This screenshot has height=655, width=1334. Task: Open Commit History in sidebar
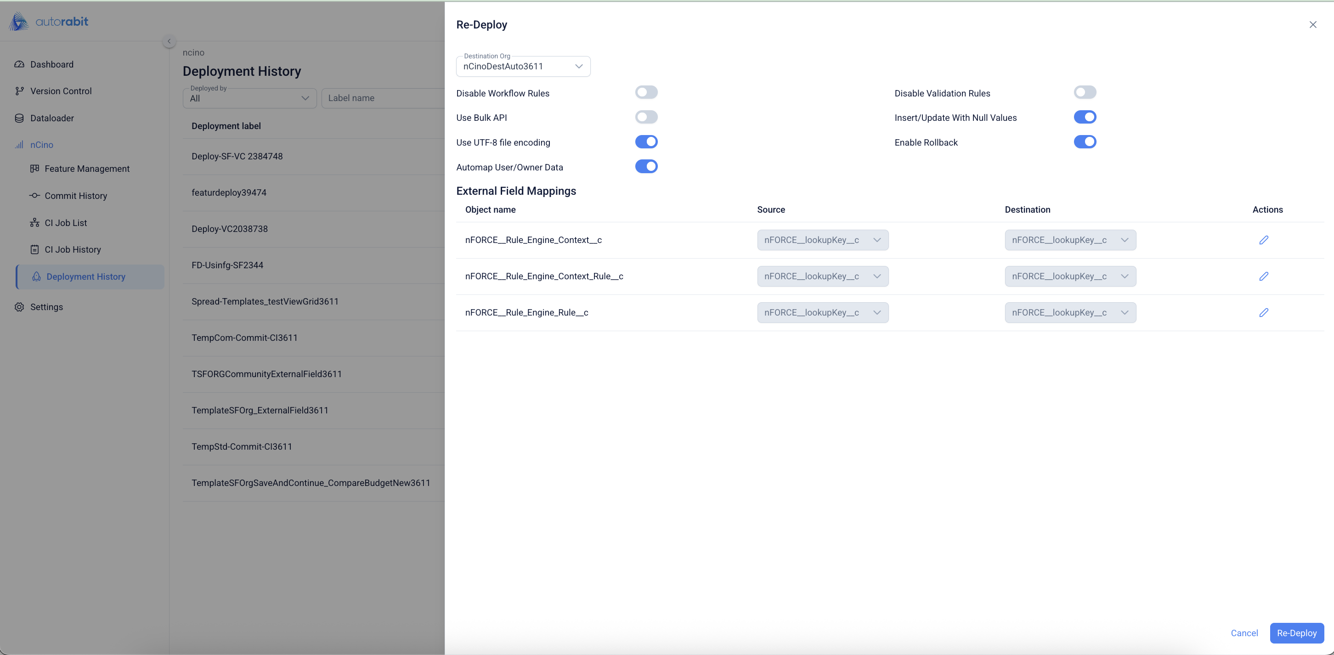click(76, 196)
